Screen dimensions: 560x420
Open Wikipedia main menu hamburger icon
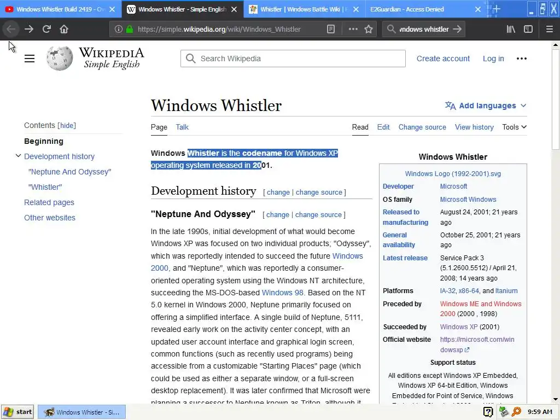click(x=30, y=59)
